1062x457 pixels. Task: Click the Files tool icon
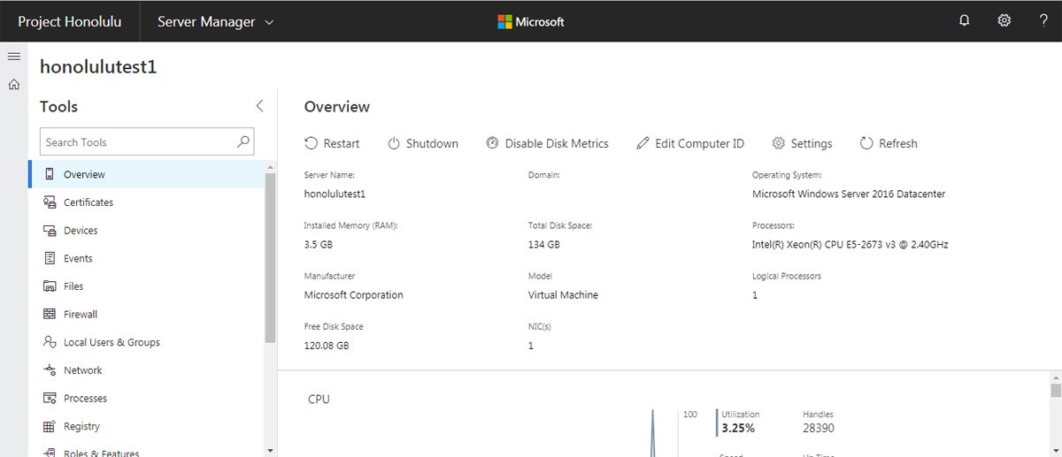[x=50, y=286]
